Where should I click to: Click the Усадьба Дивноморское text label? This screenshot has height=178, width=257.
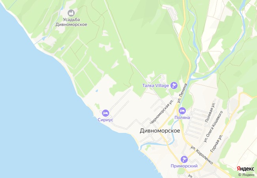pos(71,22)
